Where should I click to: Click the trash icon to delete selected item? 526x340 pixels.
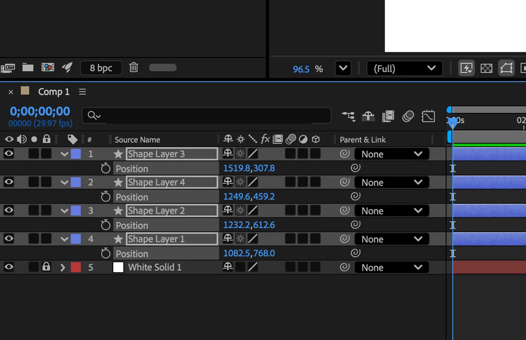click(134, 68)
